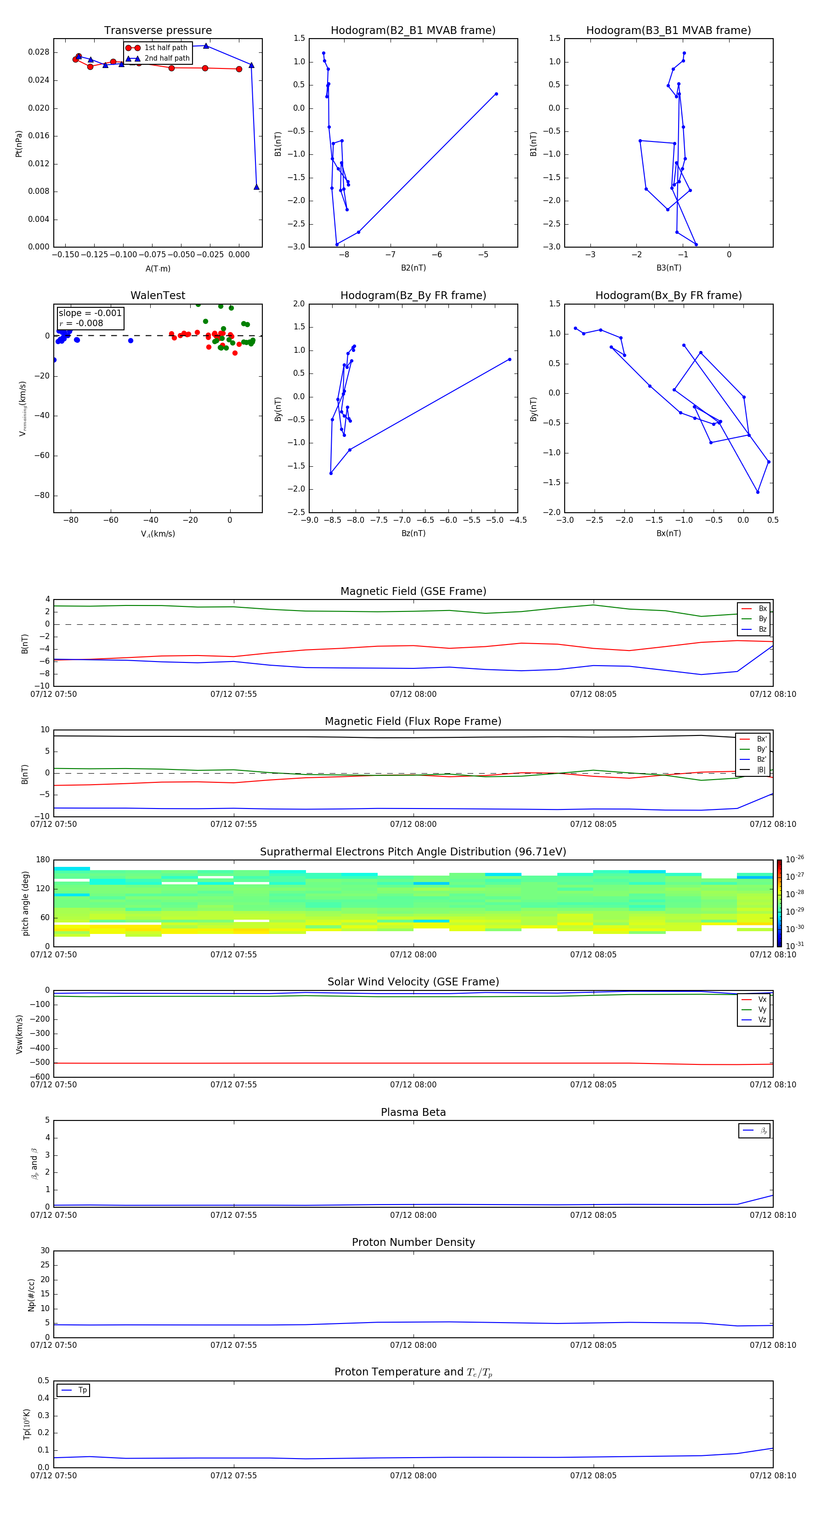Click the Suprathermal Electrons Pitch Angle Distribution title
This screenshot has width=827, height=1516.
(413, 852)
